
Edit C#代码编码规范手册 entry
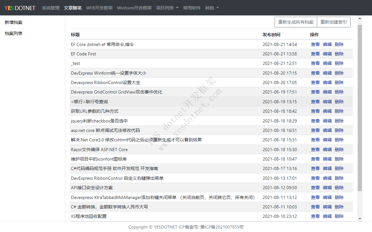(327, 168)
